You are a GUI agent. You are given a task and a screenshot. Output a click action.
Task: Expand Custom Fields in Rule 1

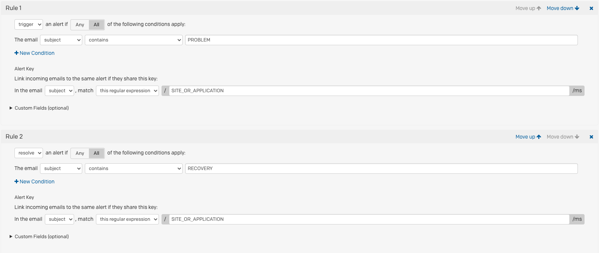(39, 108)
